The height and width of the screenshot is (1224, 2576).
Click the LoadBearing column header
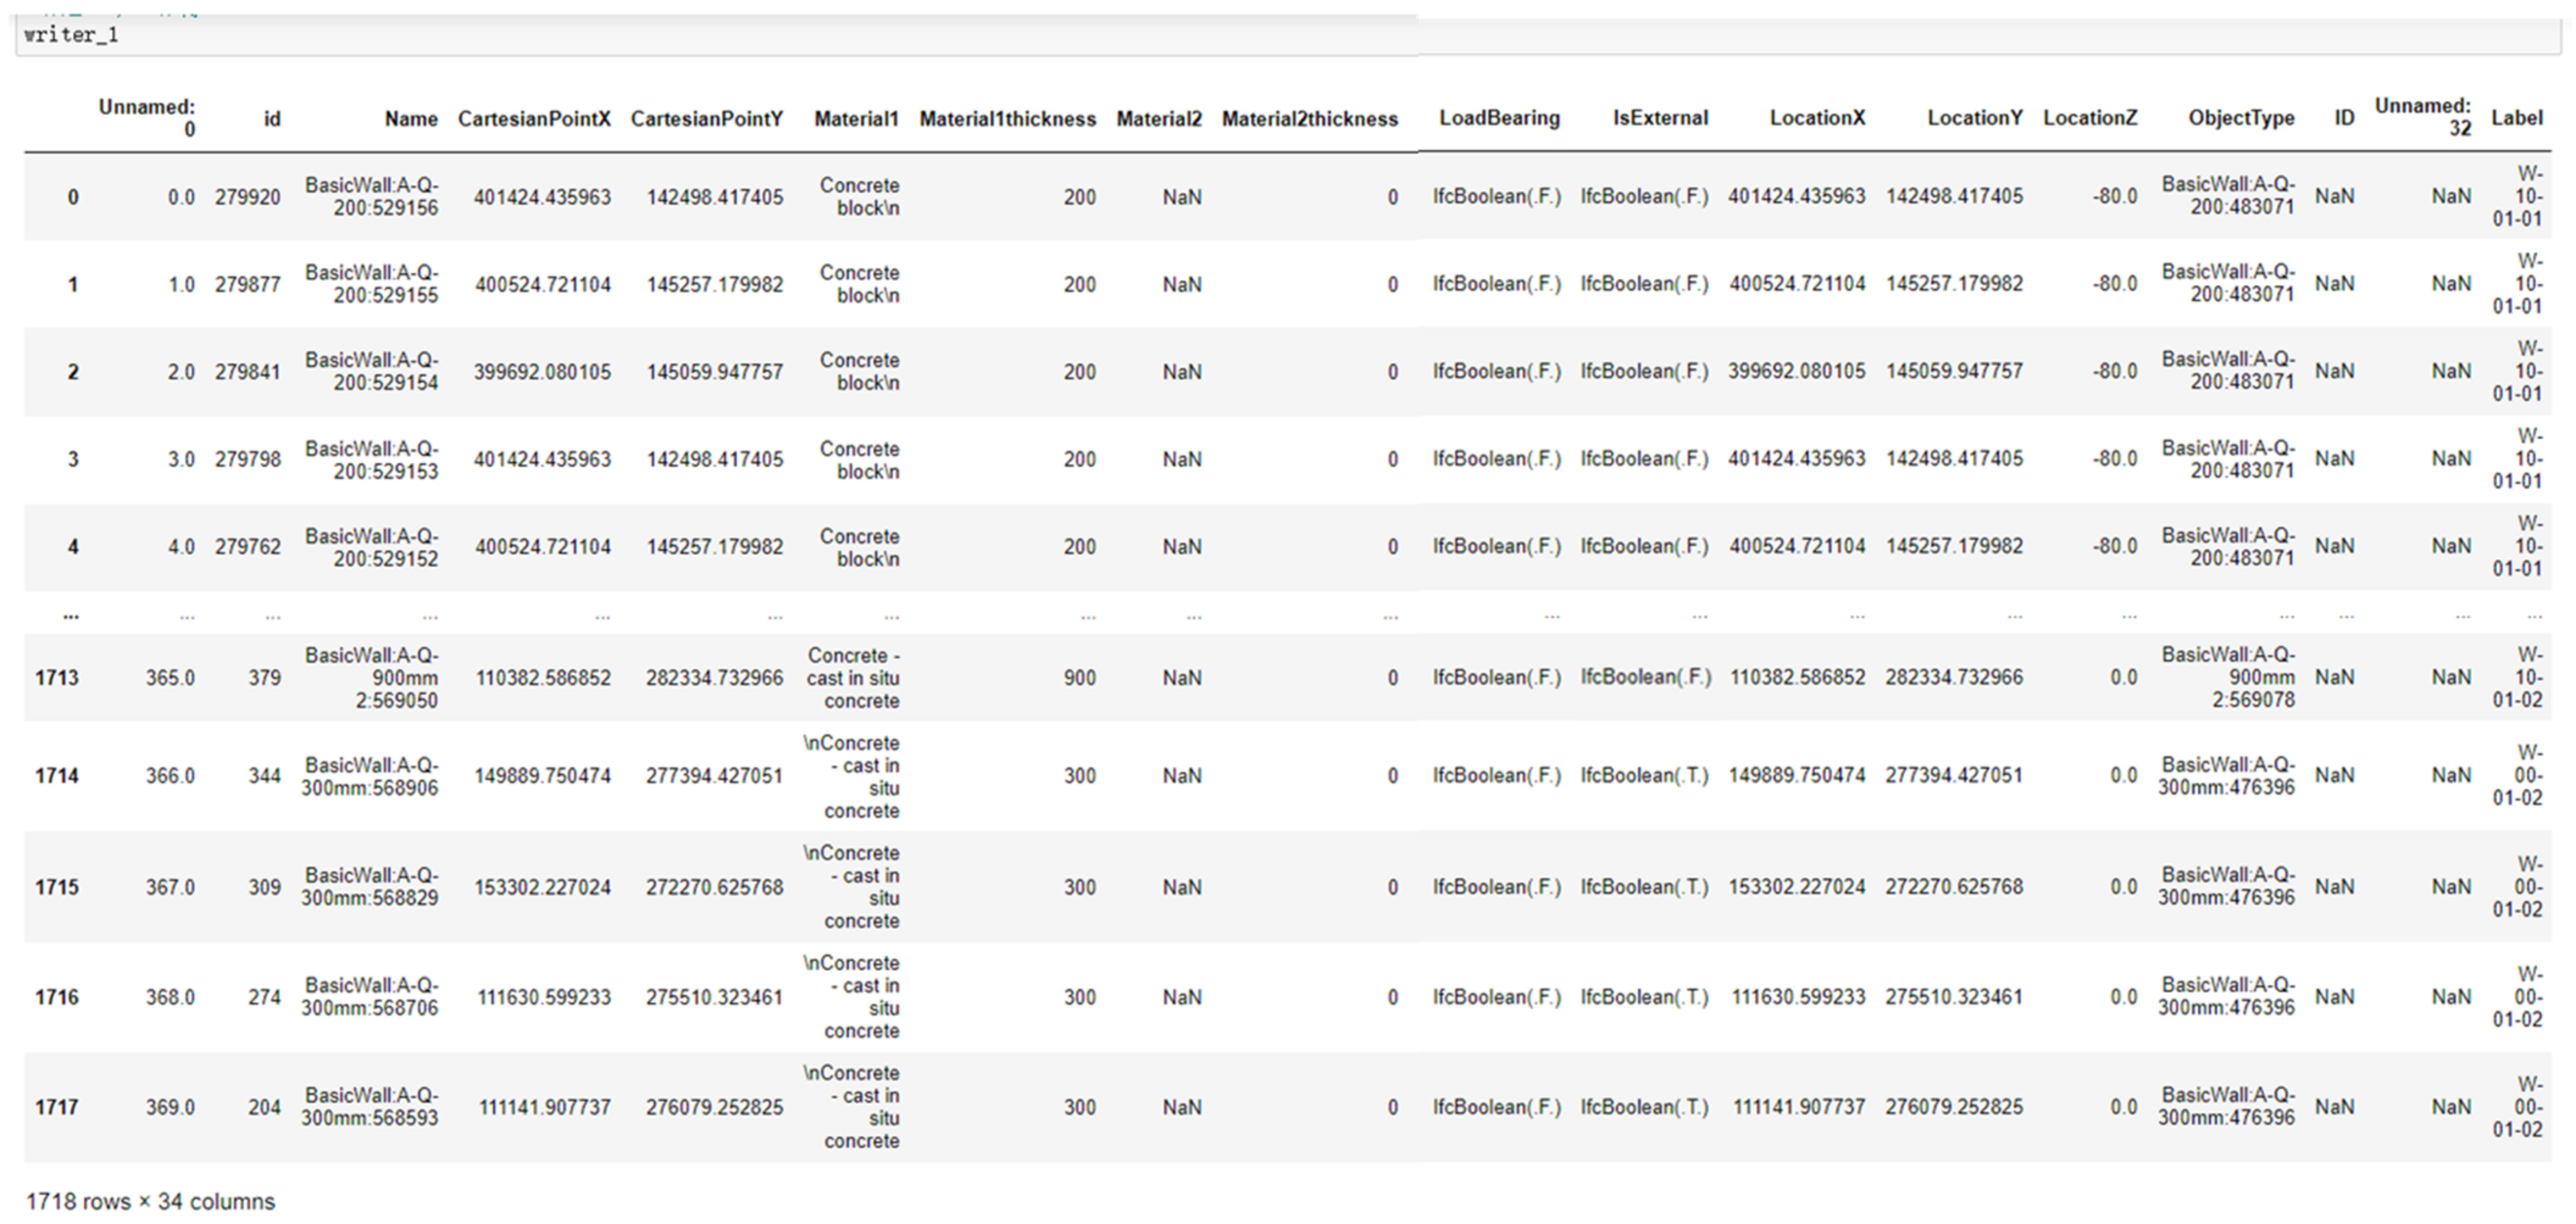(x=1498, y=118)
